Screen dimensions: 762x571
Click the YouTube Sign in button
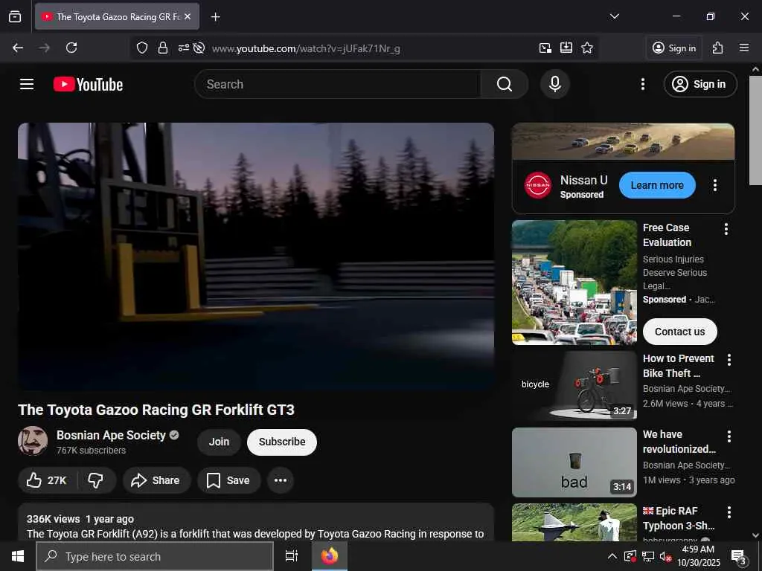click(699, 84)
